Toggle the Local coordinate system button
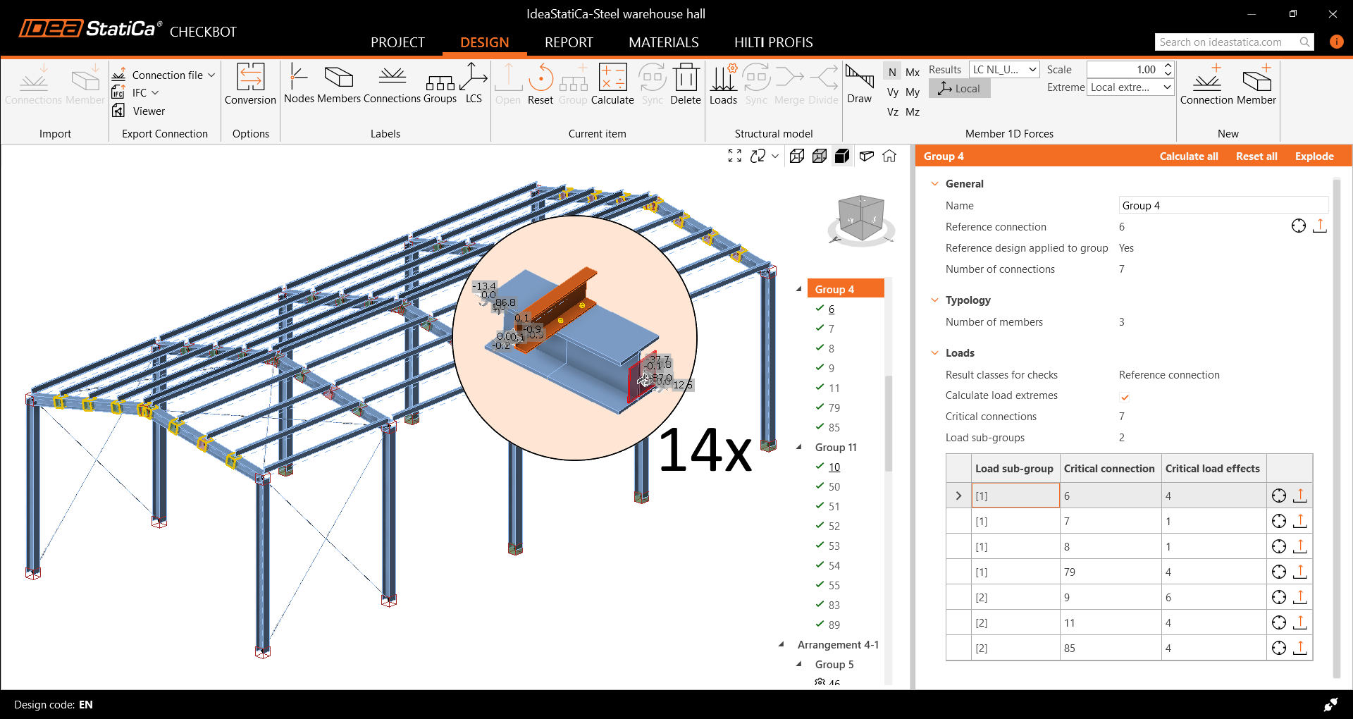Viewport: 1353px width, 719px height. [959, 89]
